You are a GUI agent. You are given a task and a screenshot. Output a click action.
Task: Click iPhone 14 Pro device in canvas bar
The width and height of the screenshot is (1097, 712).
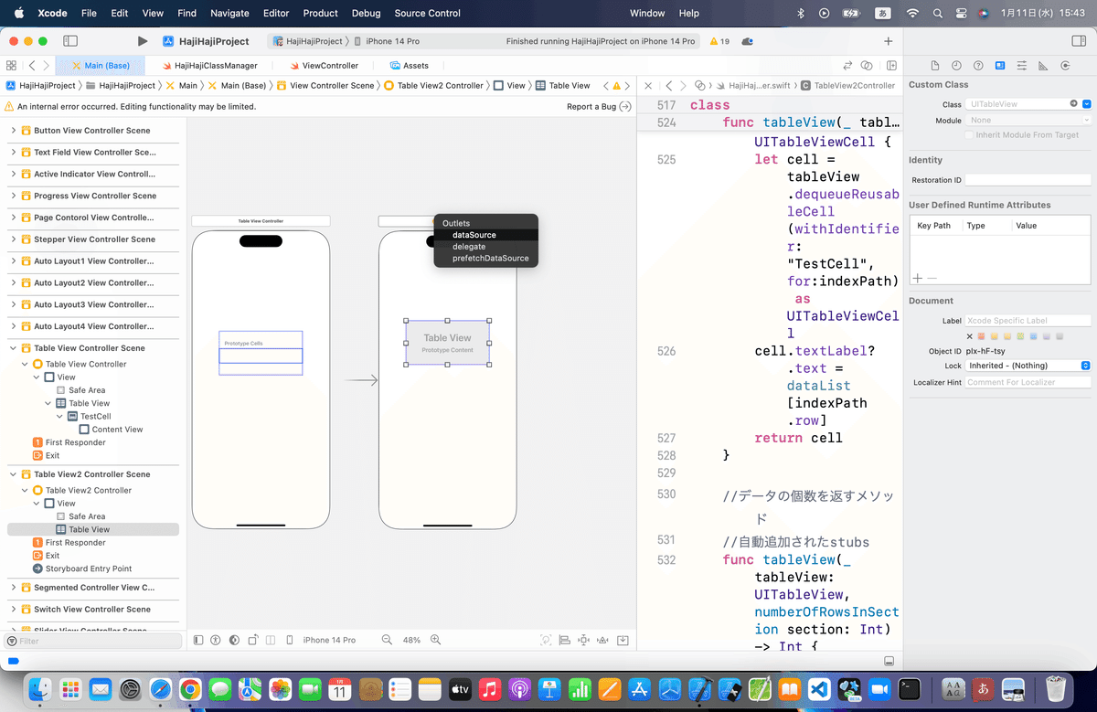(x=329, y=641)
